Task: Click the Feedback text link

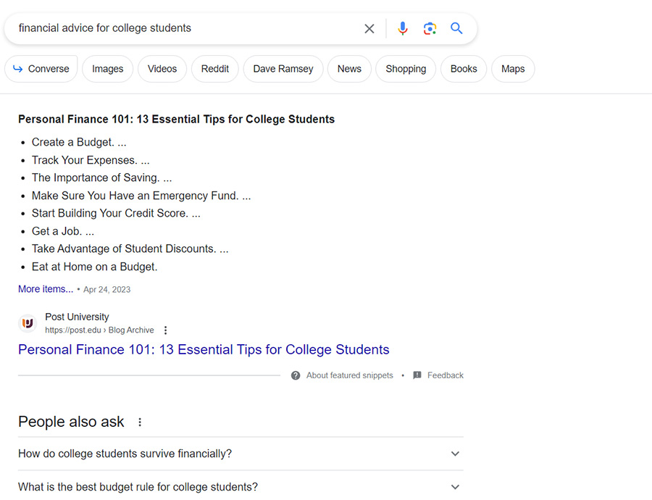Action: 446,375
